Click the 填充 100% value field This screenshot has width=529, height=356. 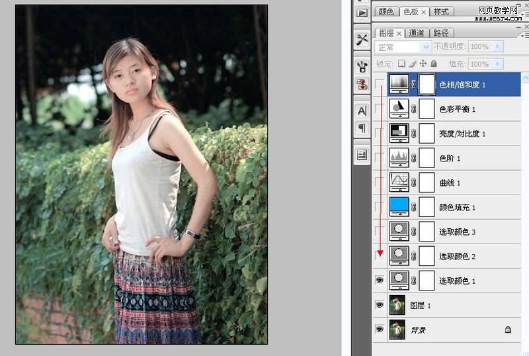tap(481, 64)
